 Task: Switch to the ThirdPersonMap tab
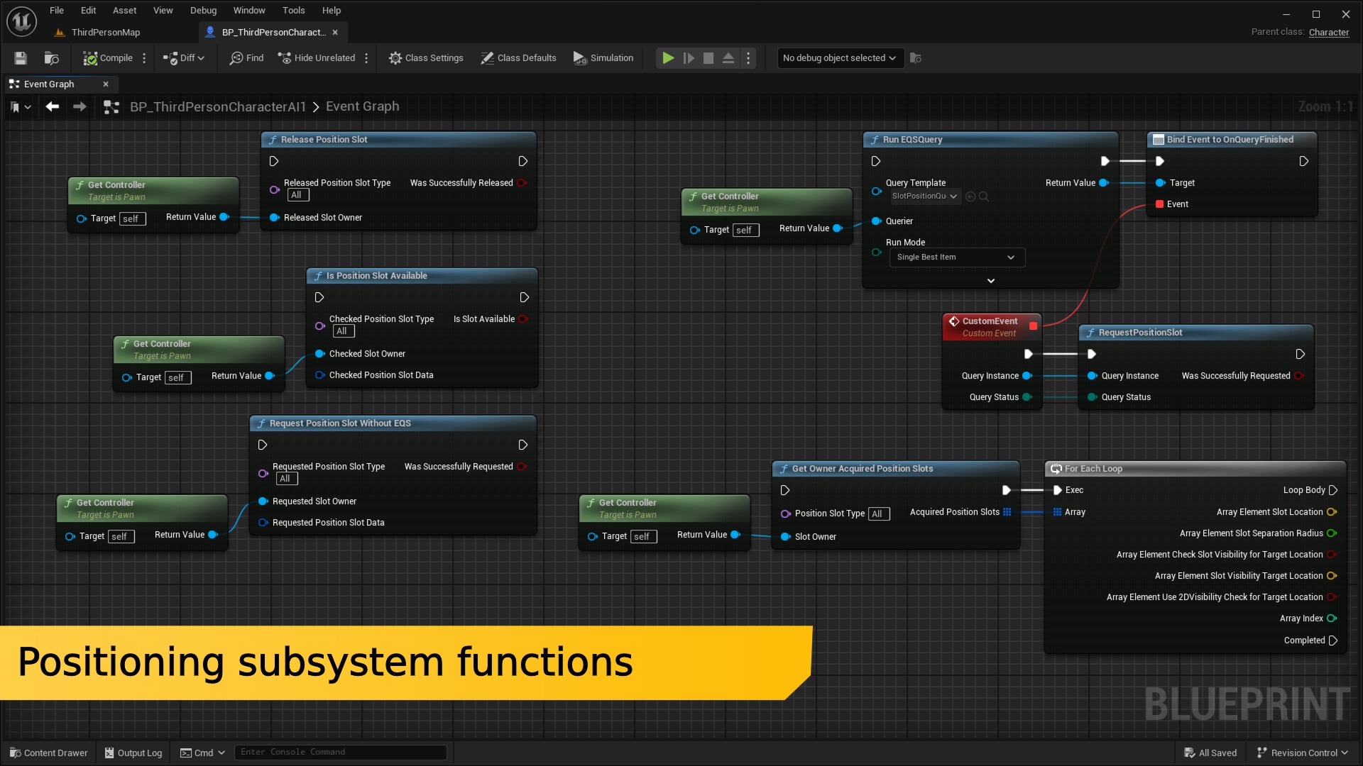[105, 33]
